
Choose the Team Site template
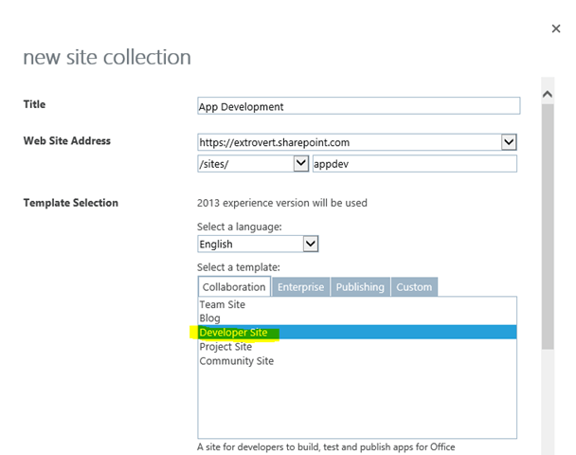(x=223, y=304)
